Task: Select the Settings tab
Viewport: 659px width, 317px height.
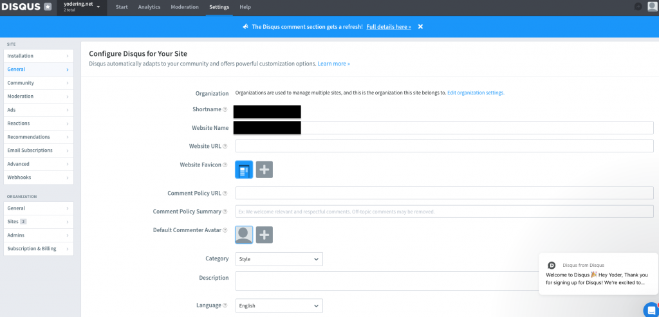Action: pos(219,7)
